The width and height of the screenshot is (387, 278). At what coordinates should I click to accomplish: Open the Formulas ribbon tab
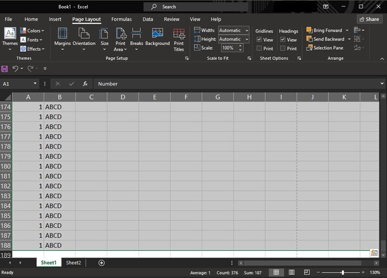point(121,19)
